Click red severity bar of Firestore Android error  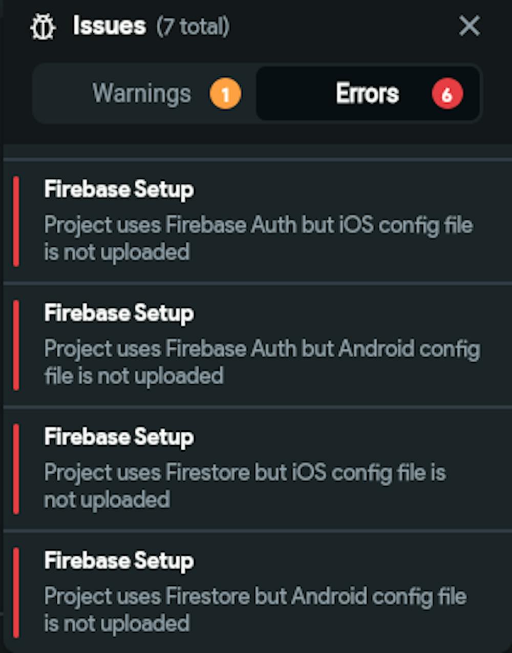pos(16,593)
